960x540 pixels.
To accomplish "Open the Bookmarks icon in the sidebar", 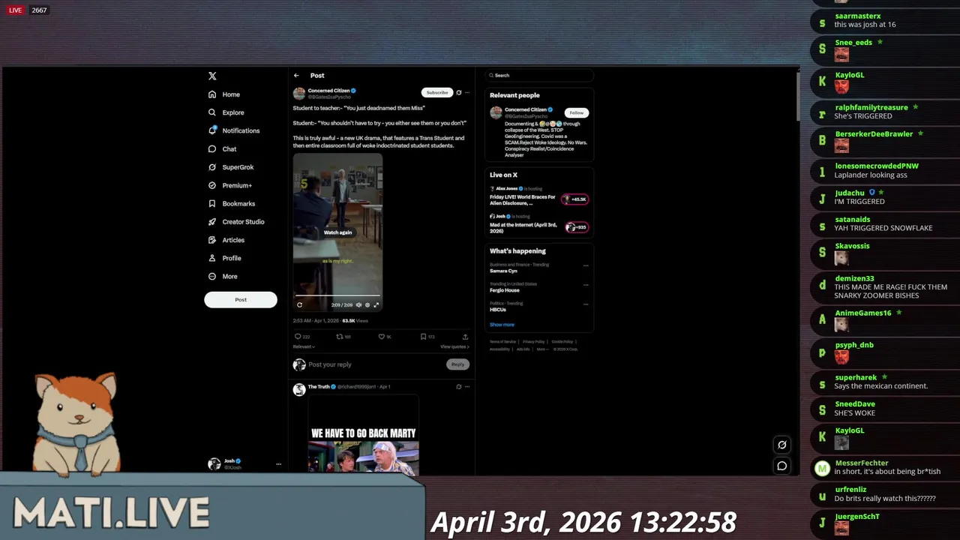I will (212, 203).
